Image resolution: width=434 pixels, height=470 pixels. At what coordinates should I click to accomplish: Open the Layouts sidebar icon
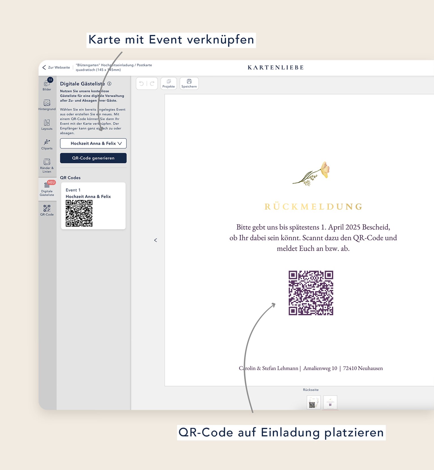click(47, 124)
